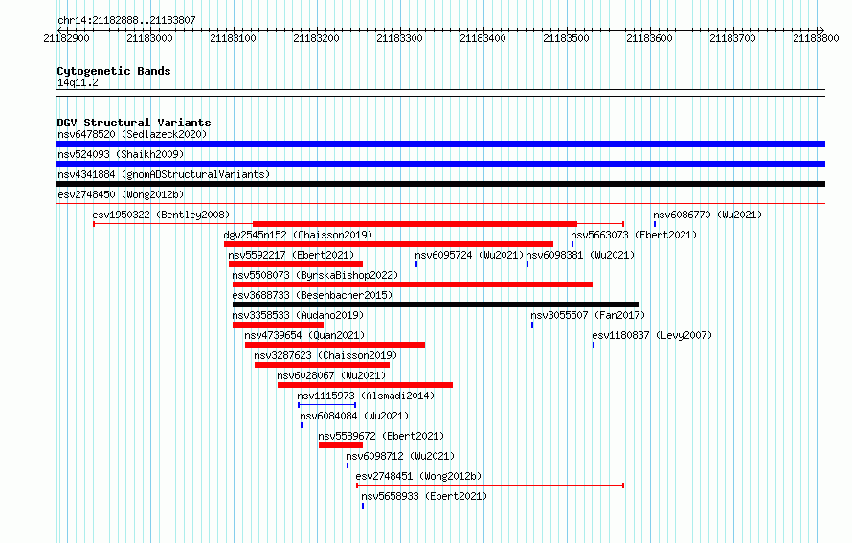Click ruler position 21182900

(x=66, y=38)
